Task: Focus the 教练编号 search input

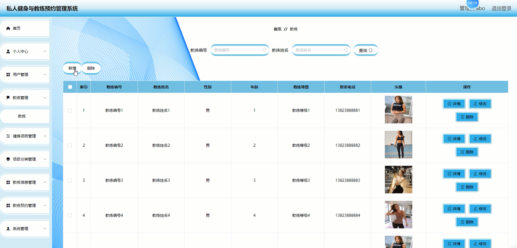Action: click(x=240, y=50)
